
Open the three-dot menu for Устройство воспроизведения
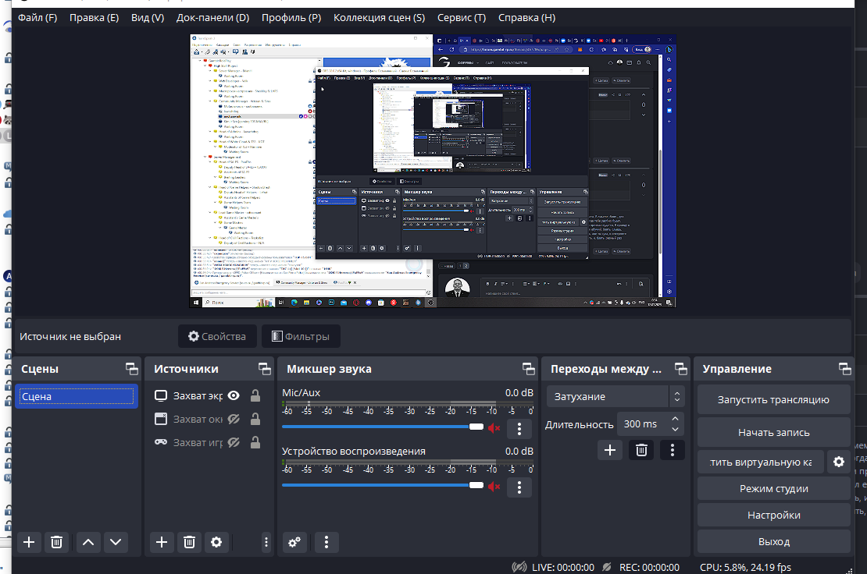[519, 487]
